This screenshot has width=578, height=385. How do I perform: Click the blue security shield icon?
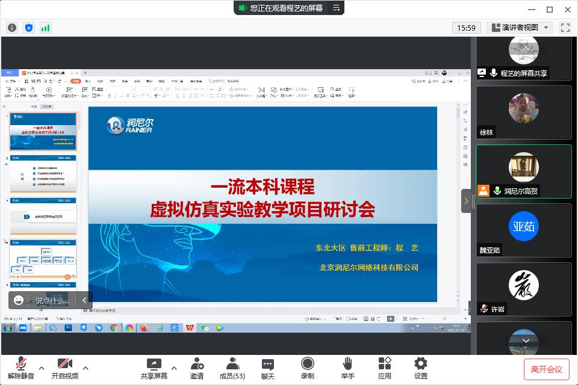click(x=29, y=28)
